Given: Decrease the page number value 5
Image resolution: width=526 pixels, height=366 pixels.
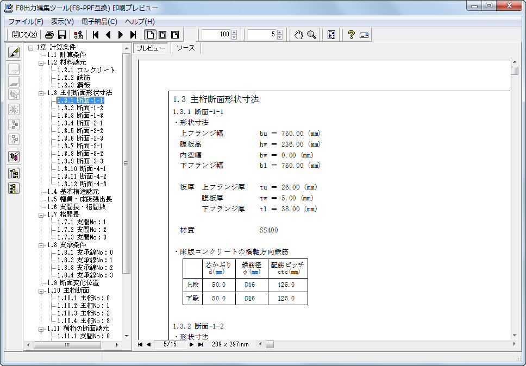Looking at the screenshot, I should [280, 37].
